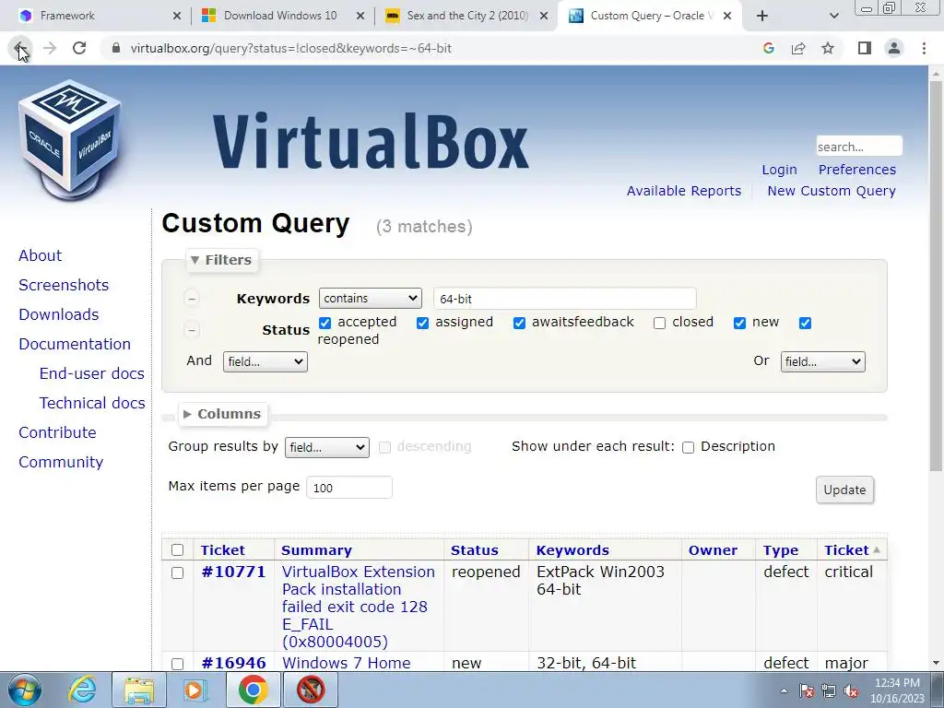Click the browser forward arrow
The height and width of the screenshot is (708, 944).
point(50,48)
